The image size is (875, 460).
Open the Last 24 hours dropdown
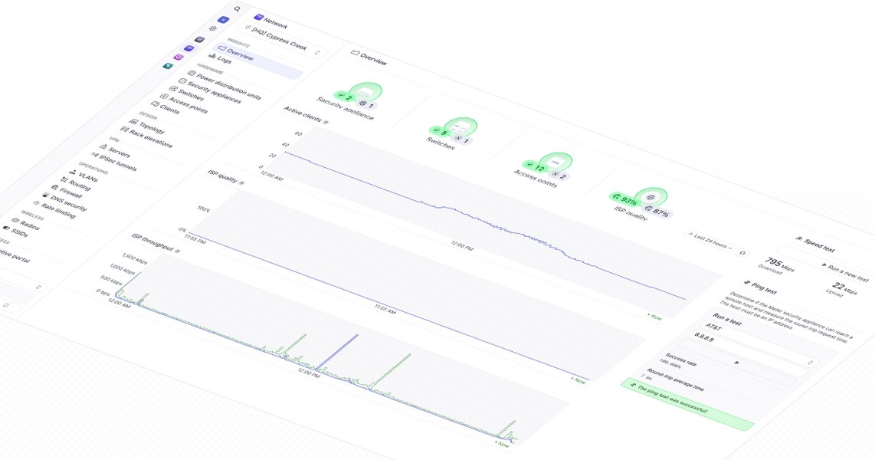point(711,242)
